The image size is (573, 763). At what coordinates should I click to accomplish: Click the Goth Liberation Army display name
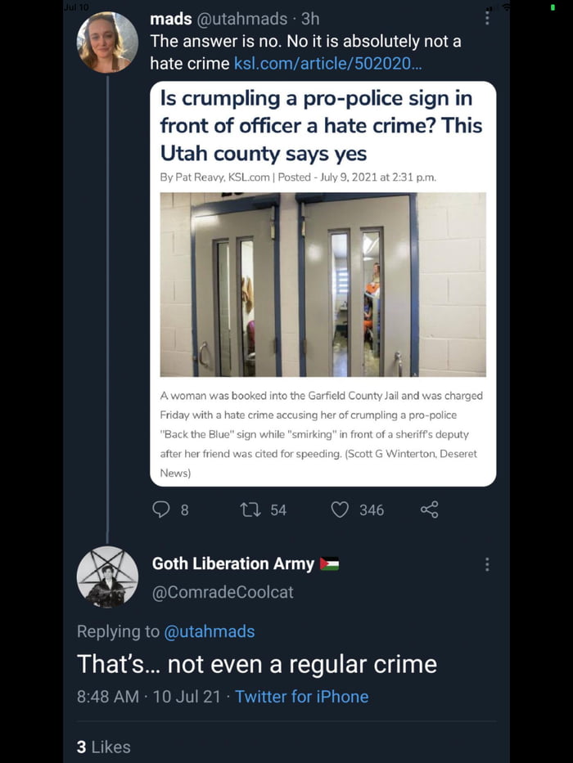coord(233,564)
